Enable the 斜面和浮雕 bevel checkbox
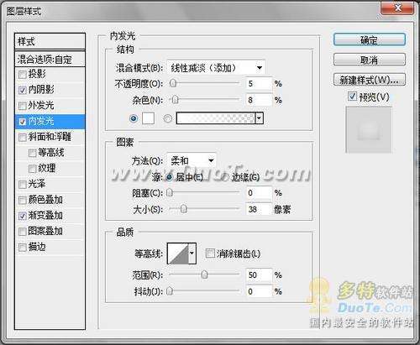Viewport: 420px width, 345px height. (x=22, y=138)
